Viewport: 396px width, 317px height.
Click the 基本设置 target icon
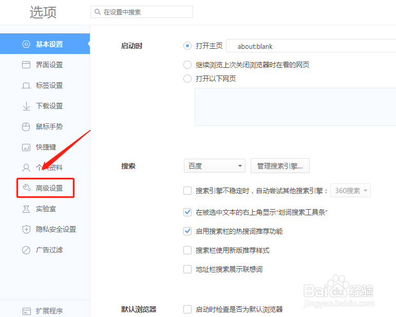click(26, 44)
